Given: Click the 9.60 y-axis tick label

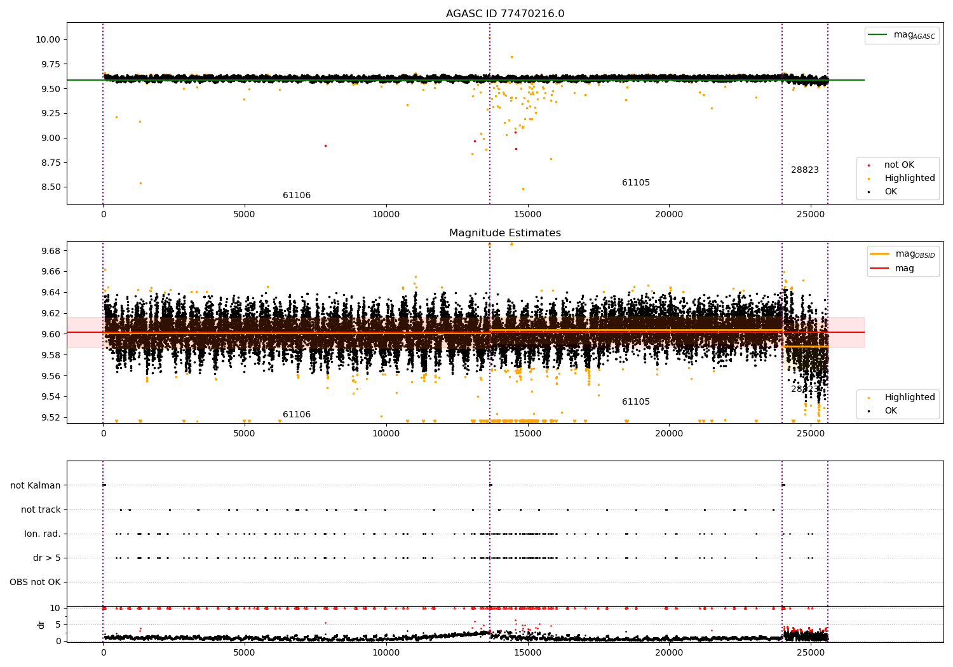Looking at the screenshot, I should (x=50, y=335).
